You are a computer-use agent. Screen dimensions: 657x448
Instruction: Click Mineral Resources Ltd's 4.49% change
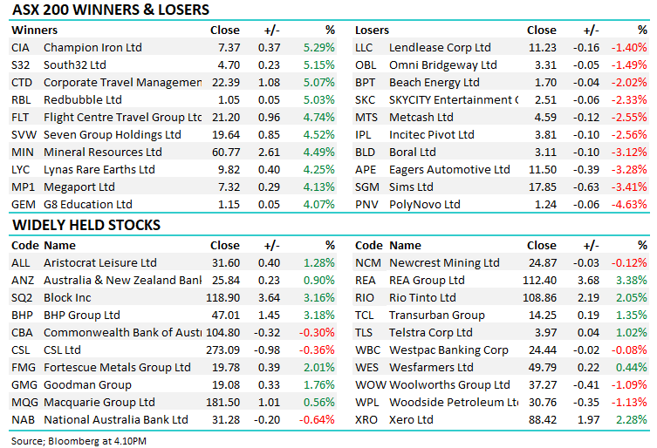click(x=318, y=152)
